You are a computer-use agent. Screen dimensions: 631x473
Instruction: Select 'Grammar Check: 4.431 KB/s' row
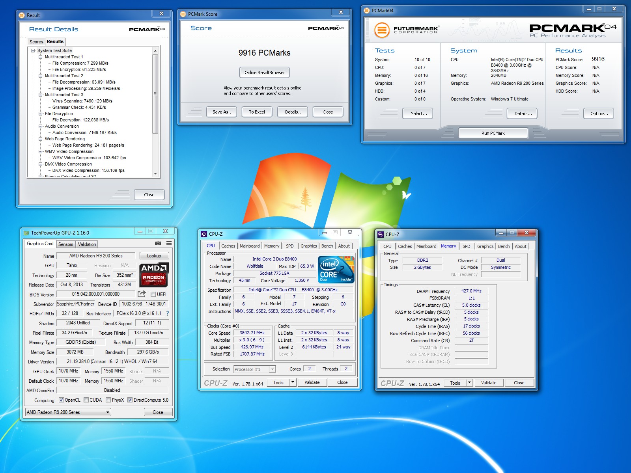79,107
